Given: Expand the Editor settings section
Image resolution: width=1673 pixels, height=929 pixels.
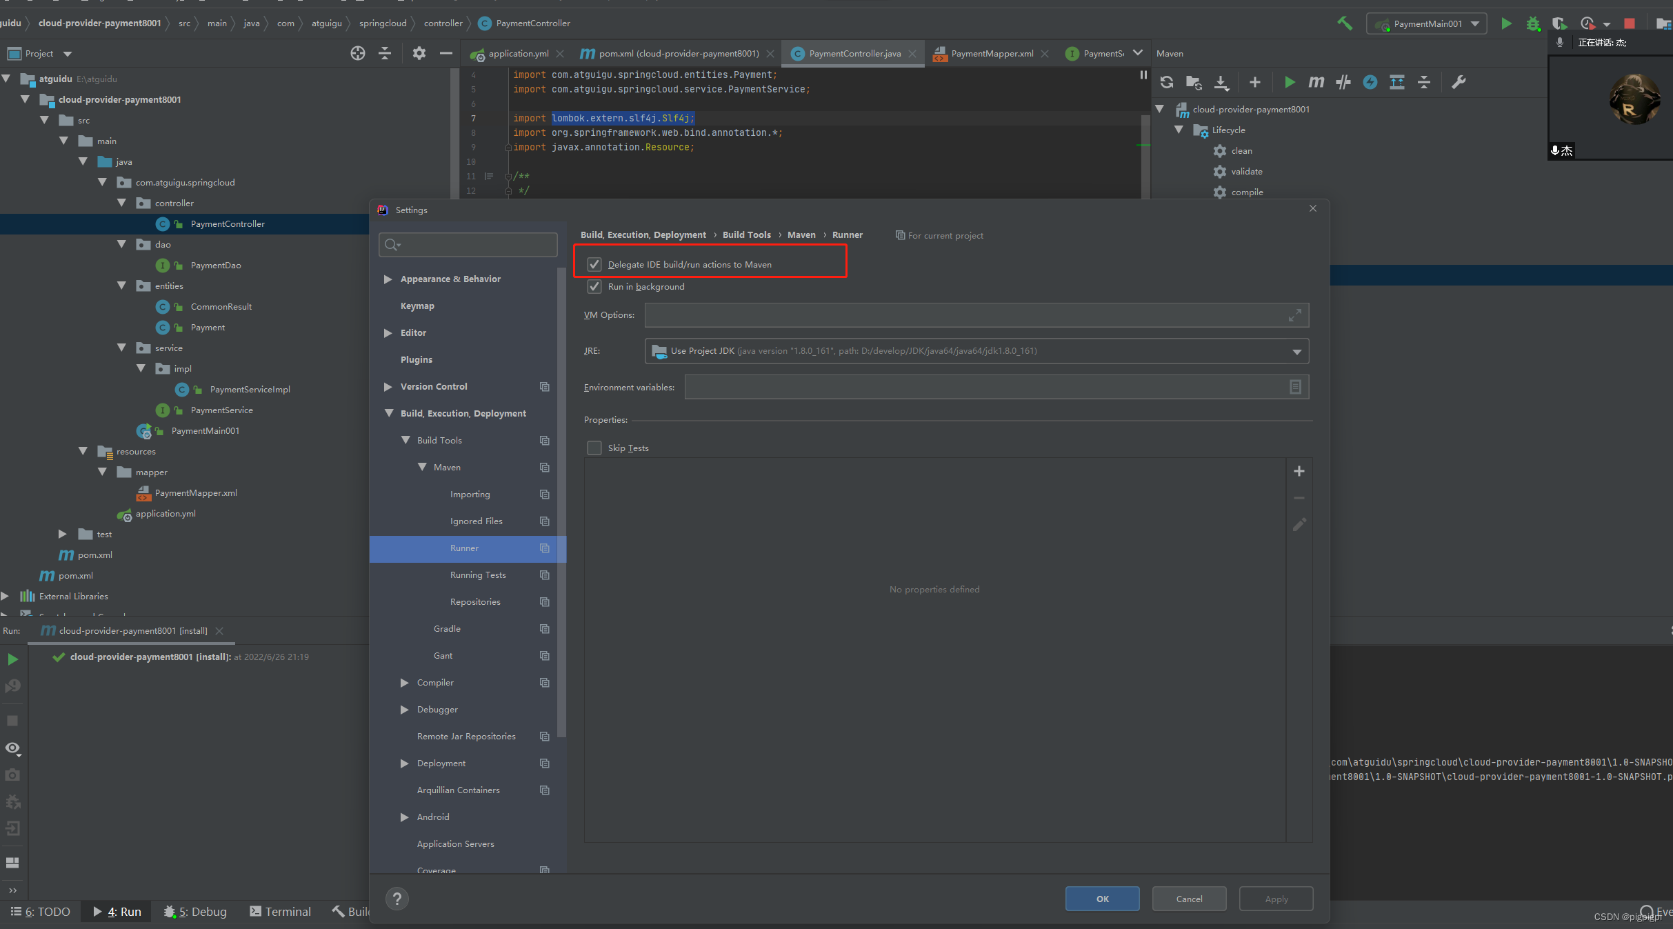Looking at the screenshot, I should click(388, 332).
